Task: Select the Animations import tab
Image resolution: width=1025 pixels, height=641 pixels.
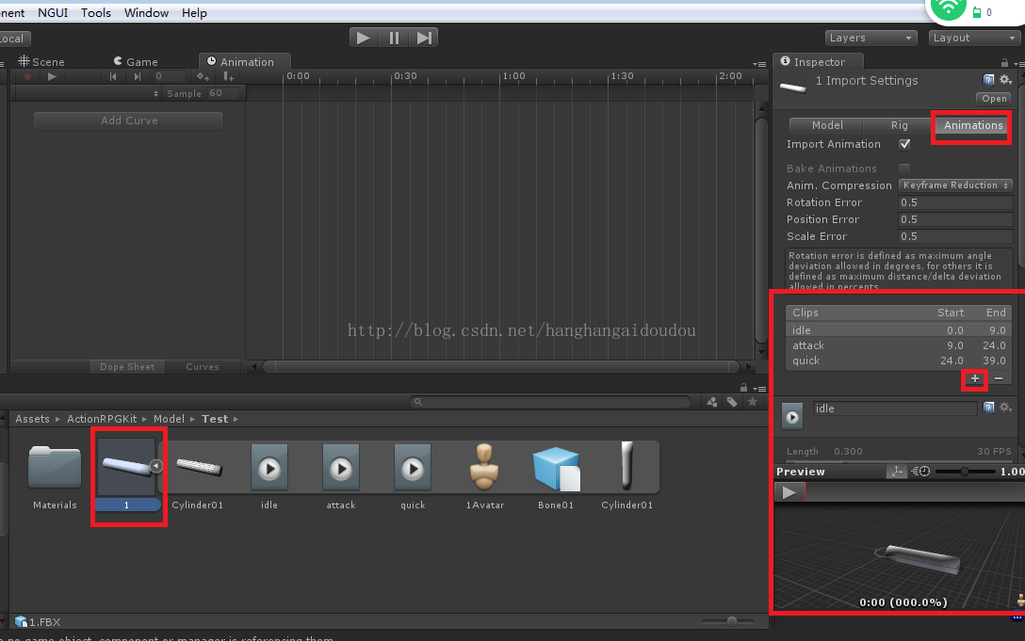Action: [x=972, y=125]
